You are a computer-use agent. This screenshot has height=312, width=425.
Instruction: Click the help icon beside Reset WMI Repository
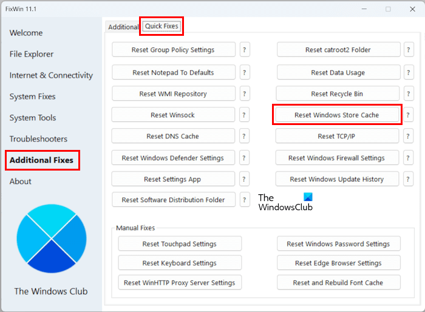[x=245, y=93]
